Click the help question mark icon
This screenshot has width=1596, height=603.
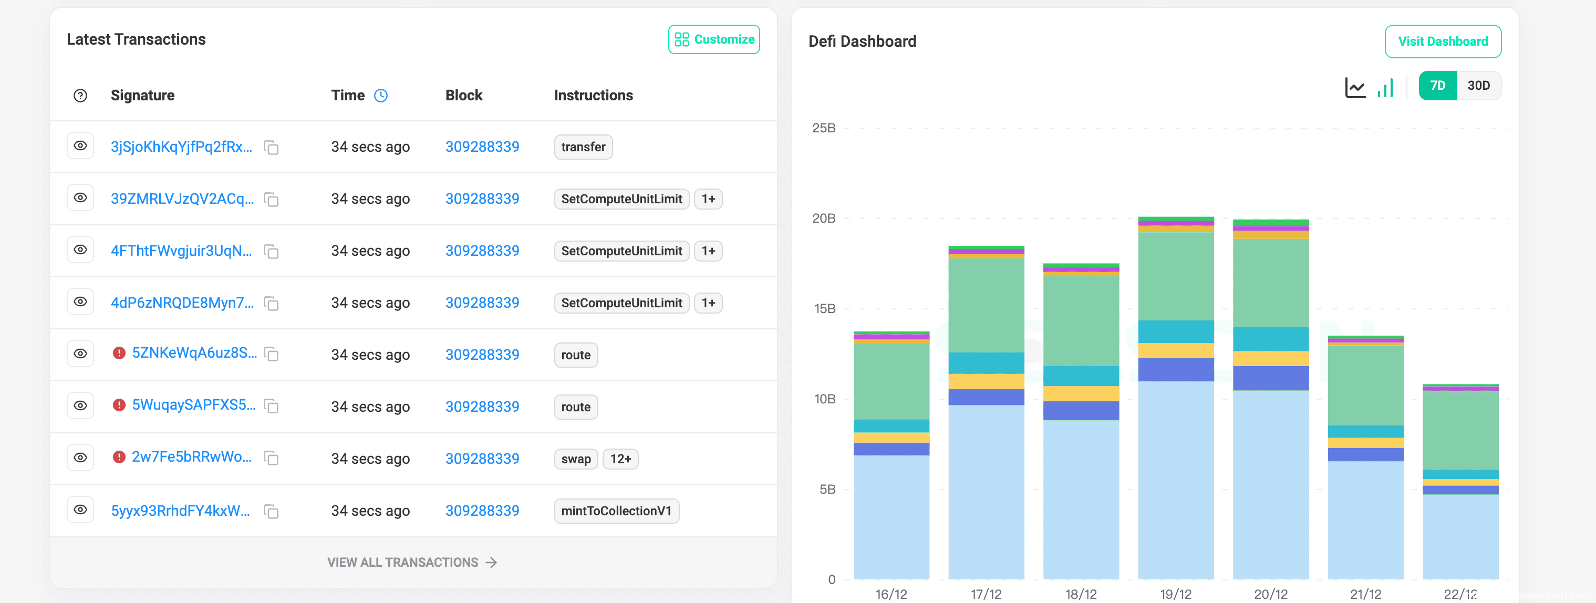80,96
